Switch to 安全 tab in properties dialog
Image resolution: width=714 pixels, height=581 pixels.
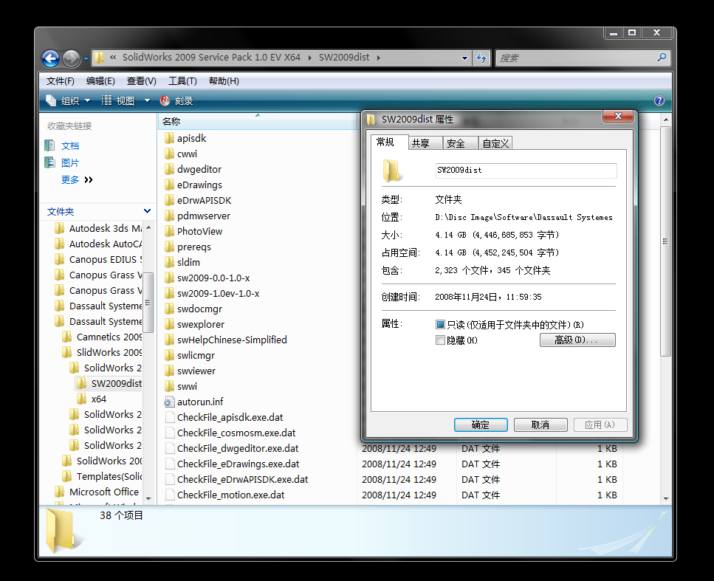460,143
